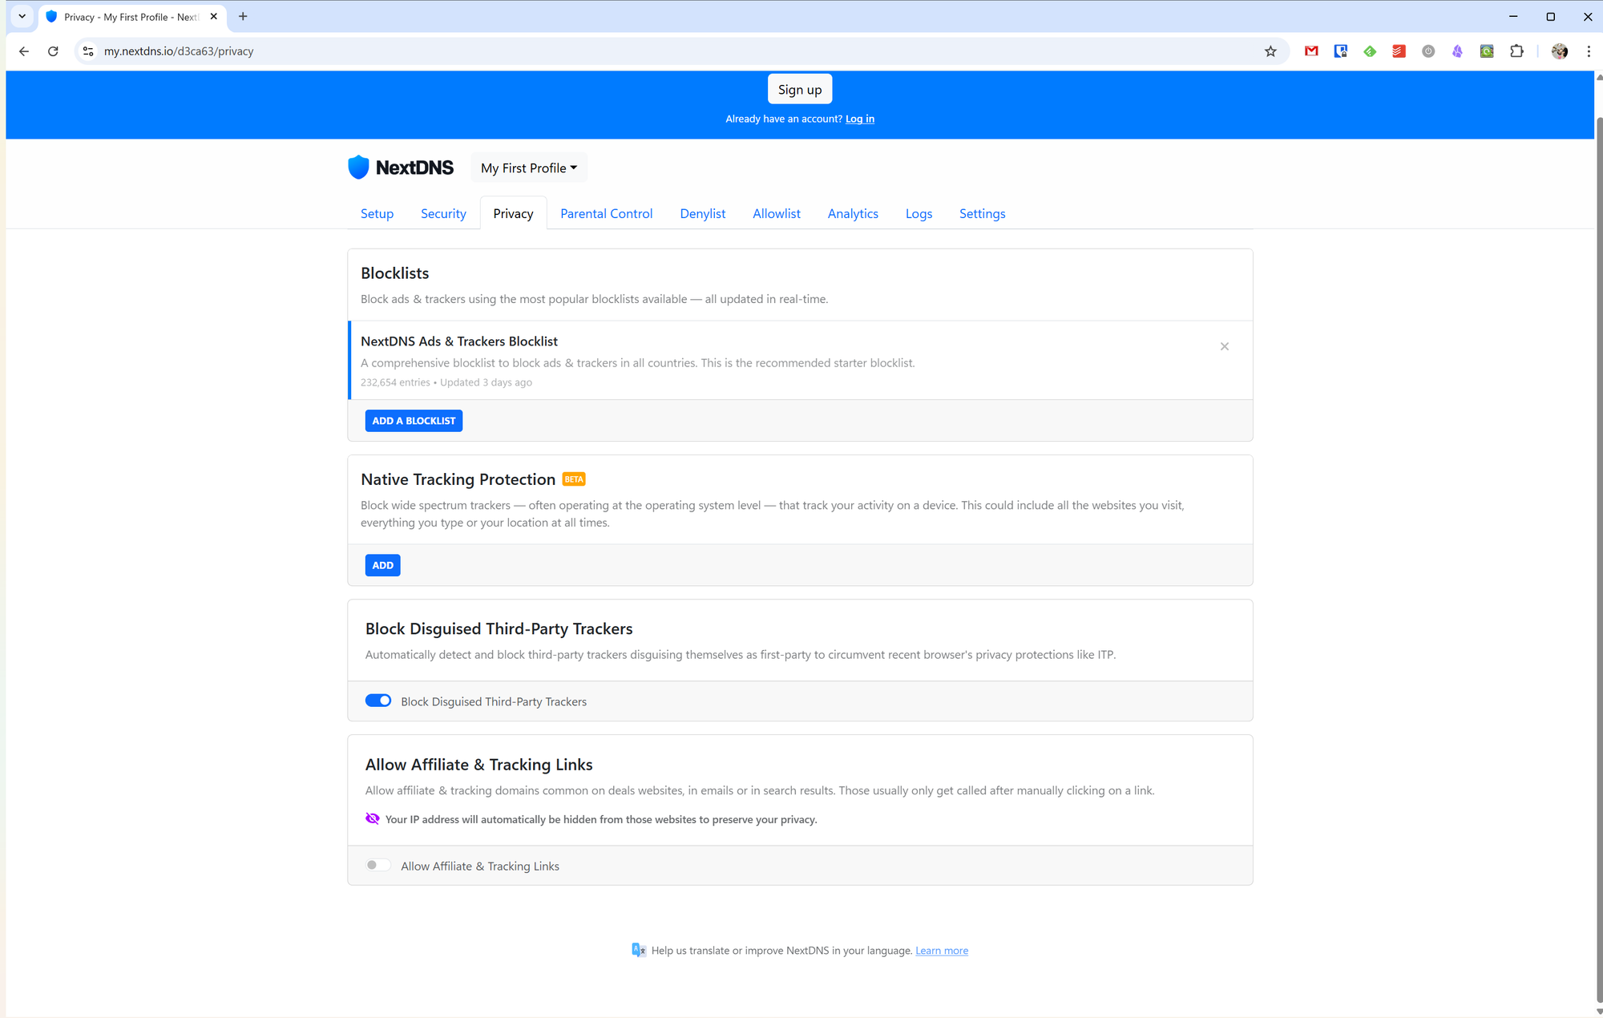Click the NextDNS shield logo
Screen dimensions: 1603x1018
(x=358, y=168)
